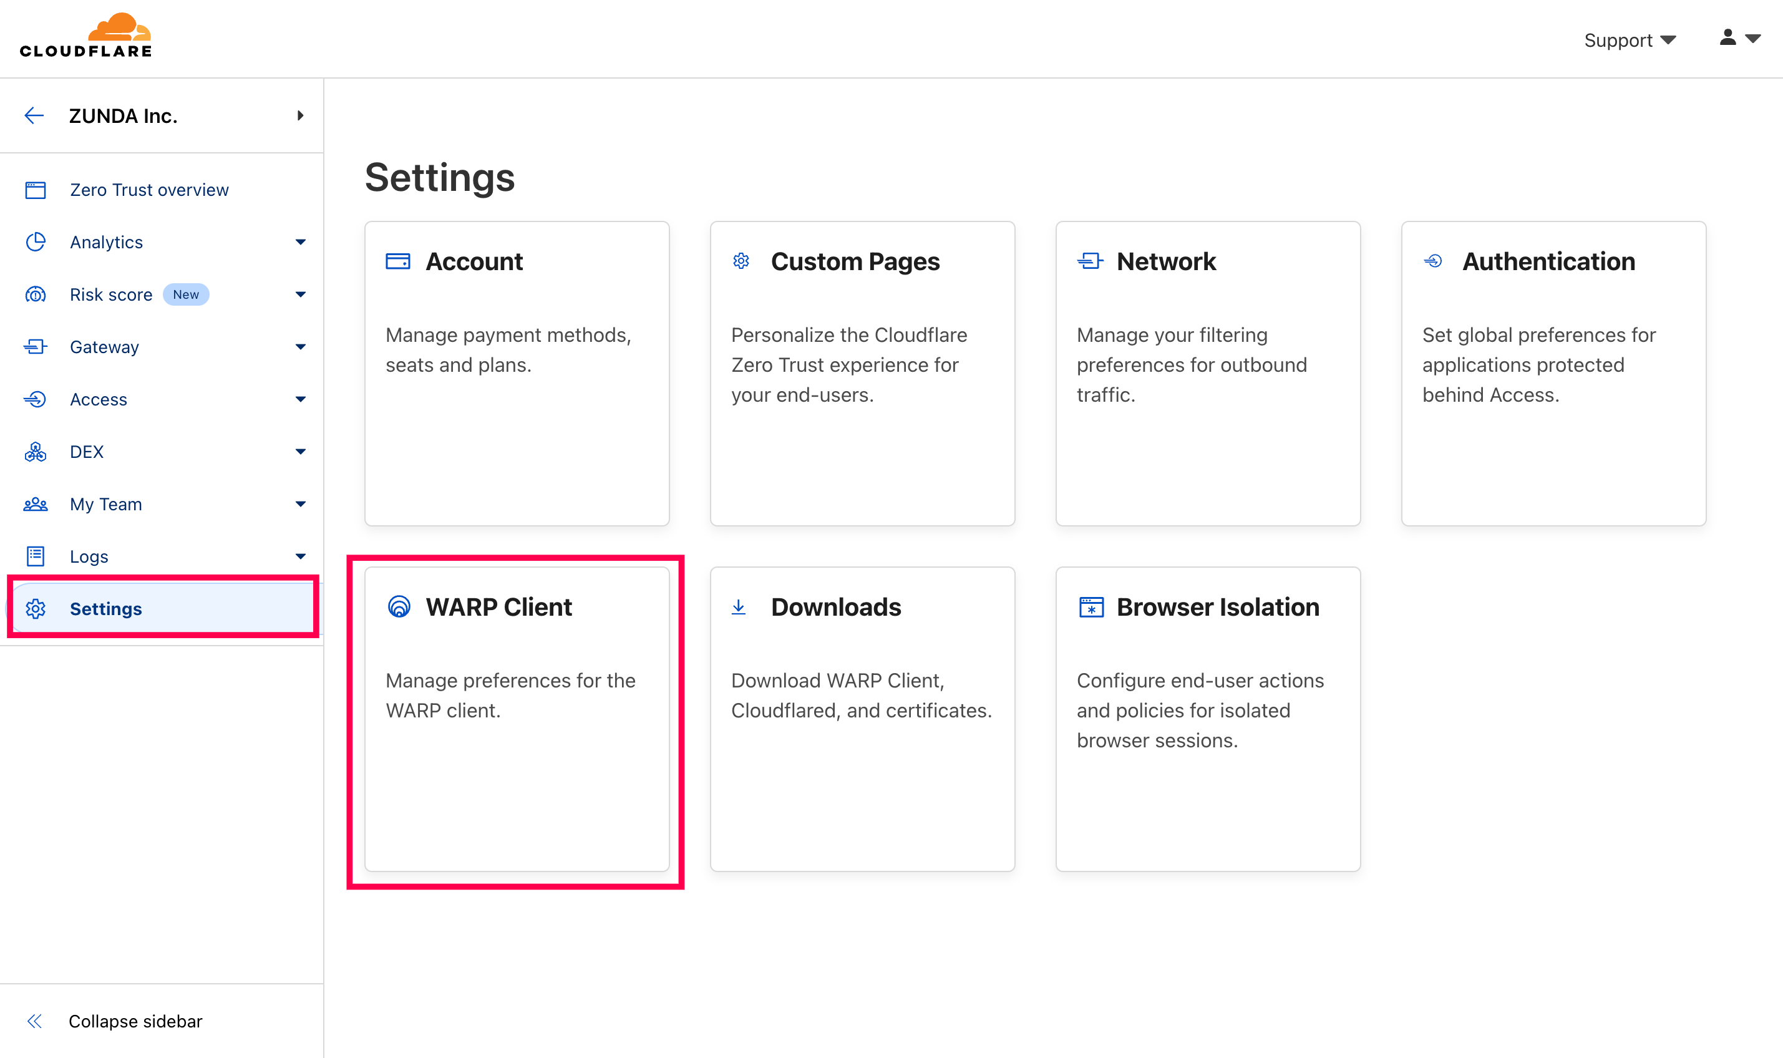
Task: Click the ZUNDA Inc. account name
Action: (124, 115)
